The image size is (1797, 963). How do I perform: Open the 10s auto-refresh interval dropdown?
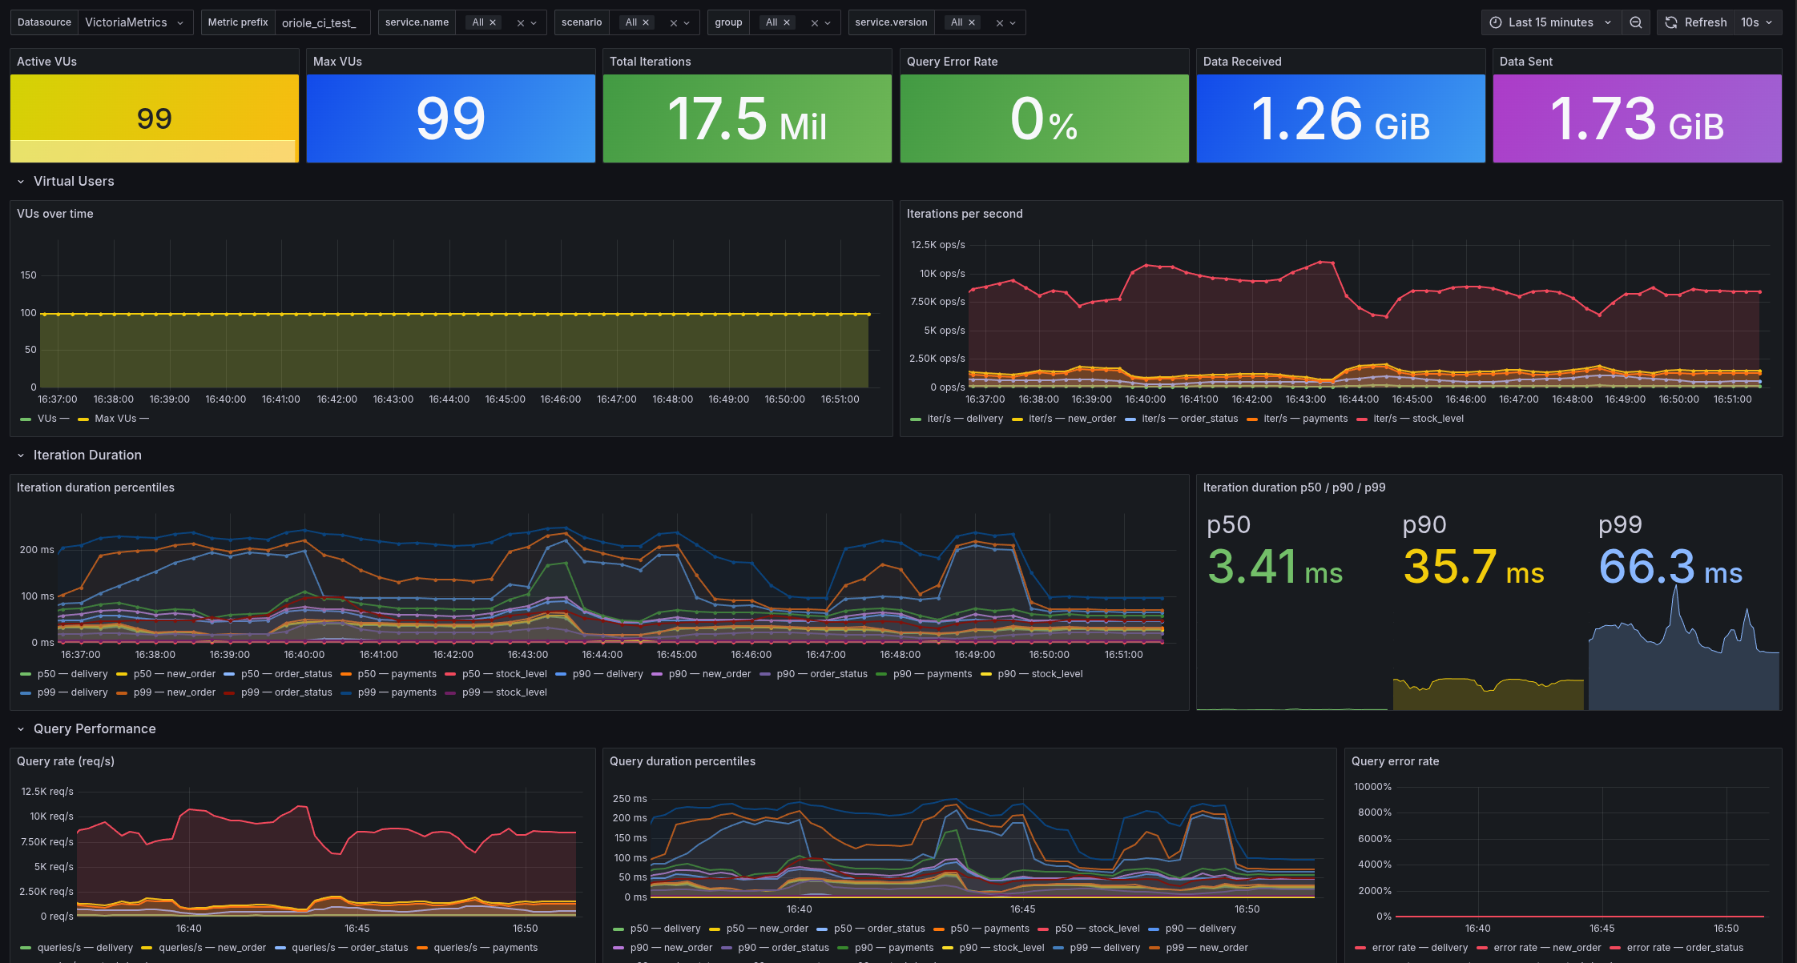click(x=1758, y=22)
